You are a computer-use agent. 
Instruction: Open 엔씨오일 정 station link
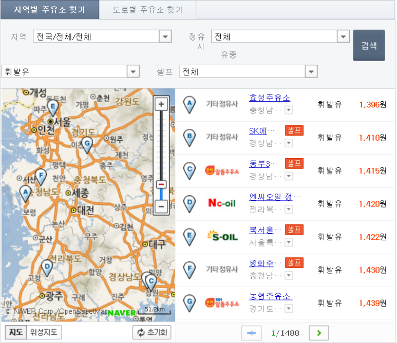coord(271,197)
